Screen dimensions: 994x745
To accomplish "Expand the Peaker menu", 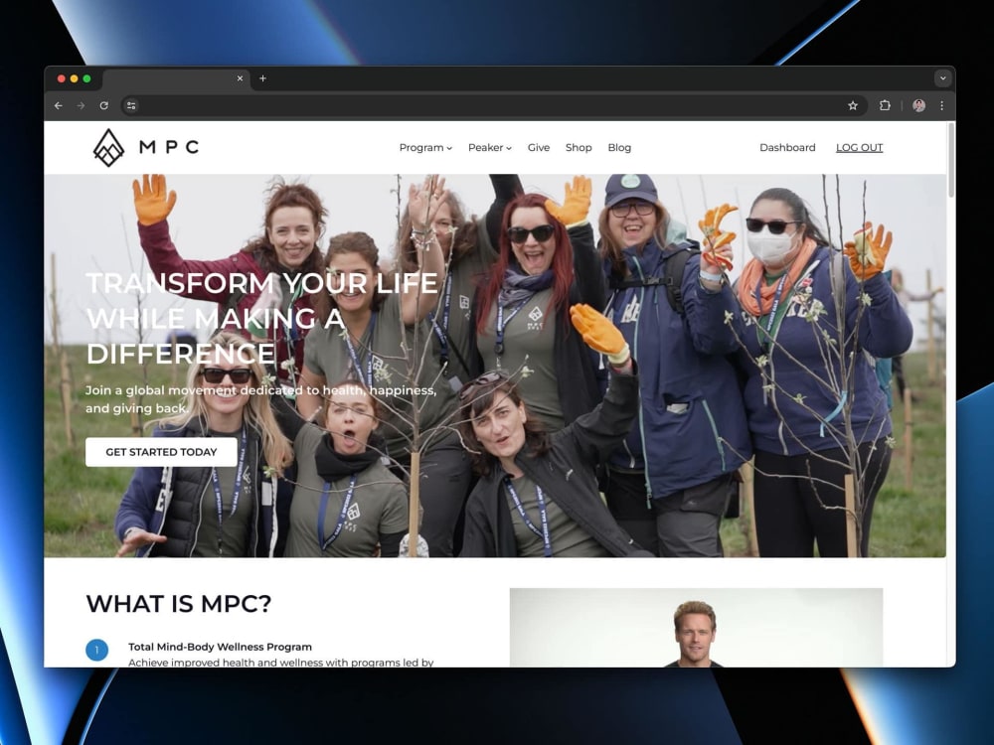I will [489, 148].
